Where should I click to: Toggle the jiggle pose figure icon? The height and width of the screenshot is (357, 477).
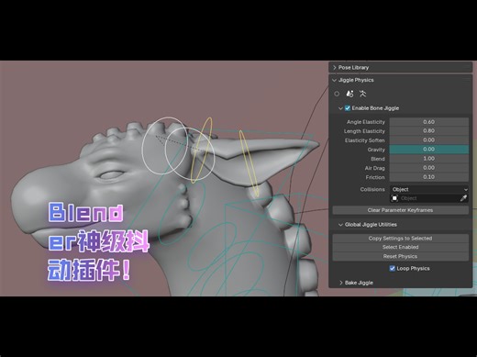pos(362,94)
